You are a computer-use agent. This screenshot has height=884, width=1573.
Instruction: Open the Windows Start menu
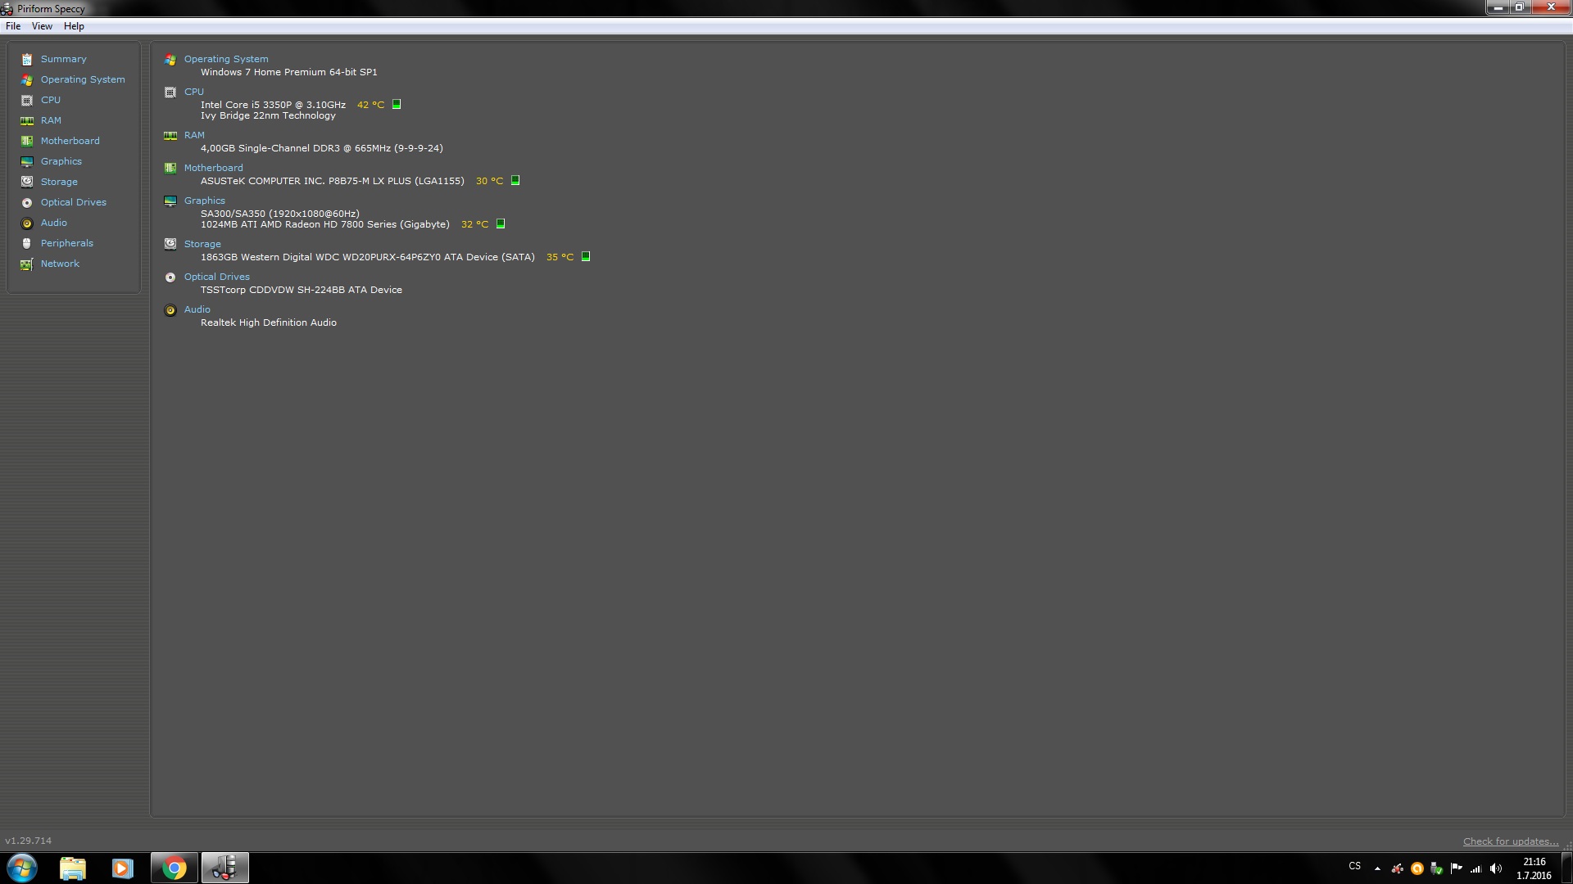pyautogui.click(x=22, y=868)
